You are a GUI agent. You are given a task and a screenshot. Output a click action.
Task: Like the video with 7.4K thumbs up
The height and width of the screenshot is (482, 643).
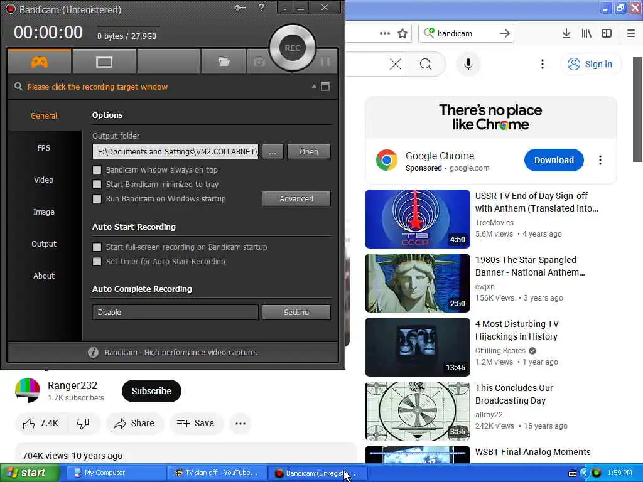coord(41,424)
